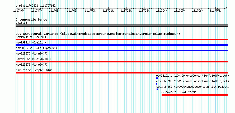
Task: Select the thin blue line for nsv829670
Action: [x=121, y=56]
